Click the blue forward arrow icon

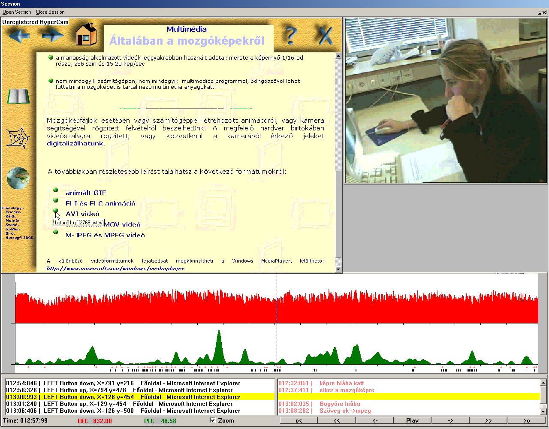tap(52, 35)
